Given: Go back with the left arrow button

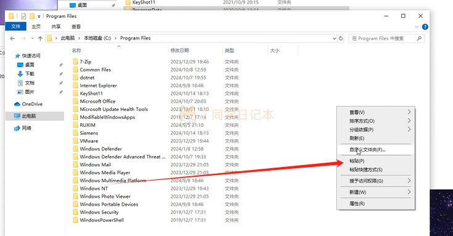Looking at the screenshot, I should (12, 38).
